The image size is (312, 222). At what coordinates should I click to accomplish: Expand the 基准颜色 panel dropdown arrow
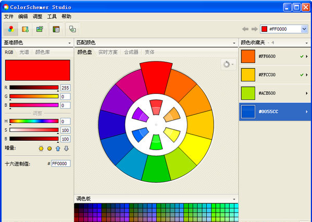(69, 43)
